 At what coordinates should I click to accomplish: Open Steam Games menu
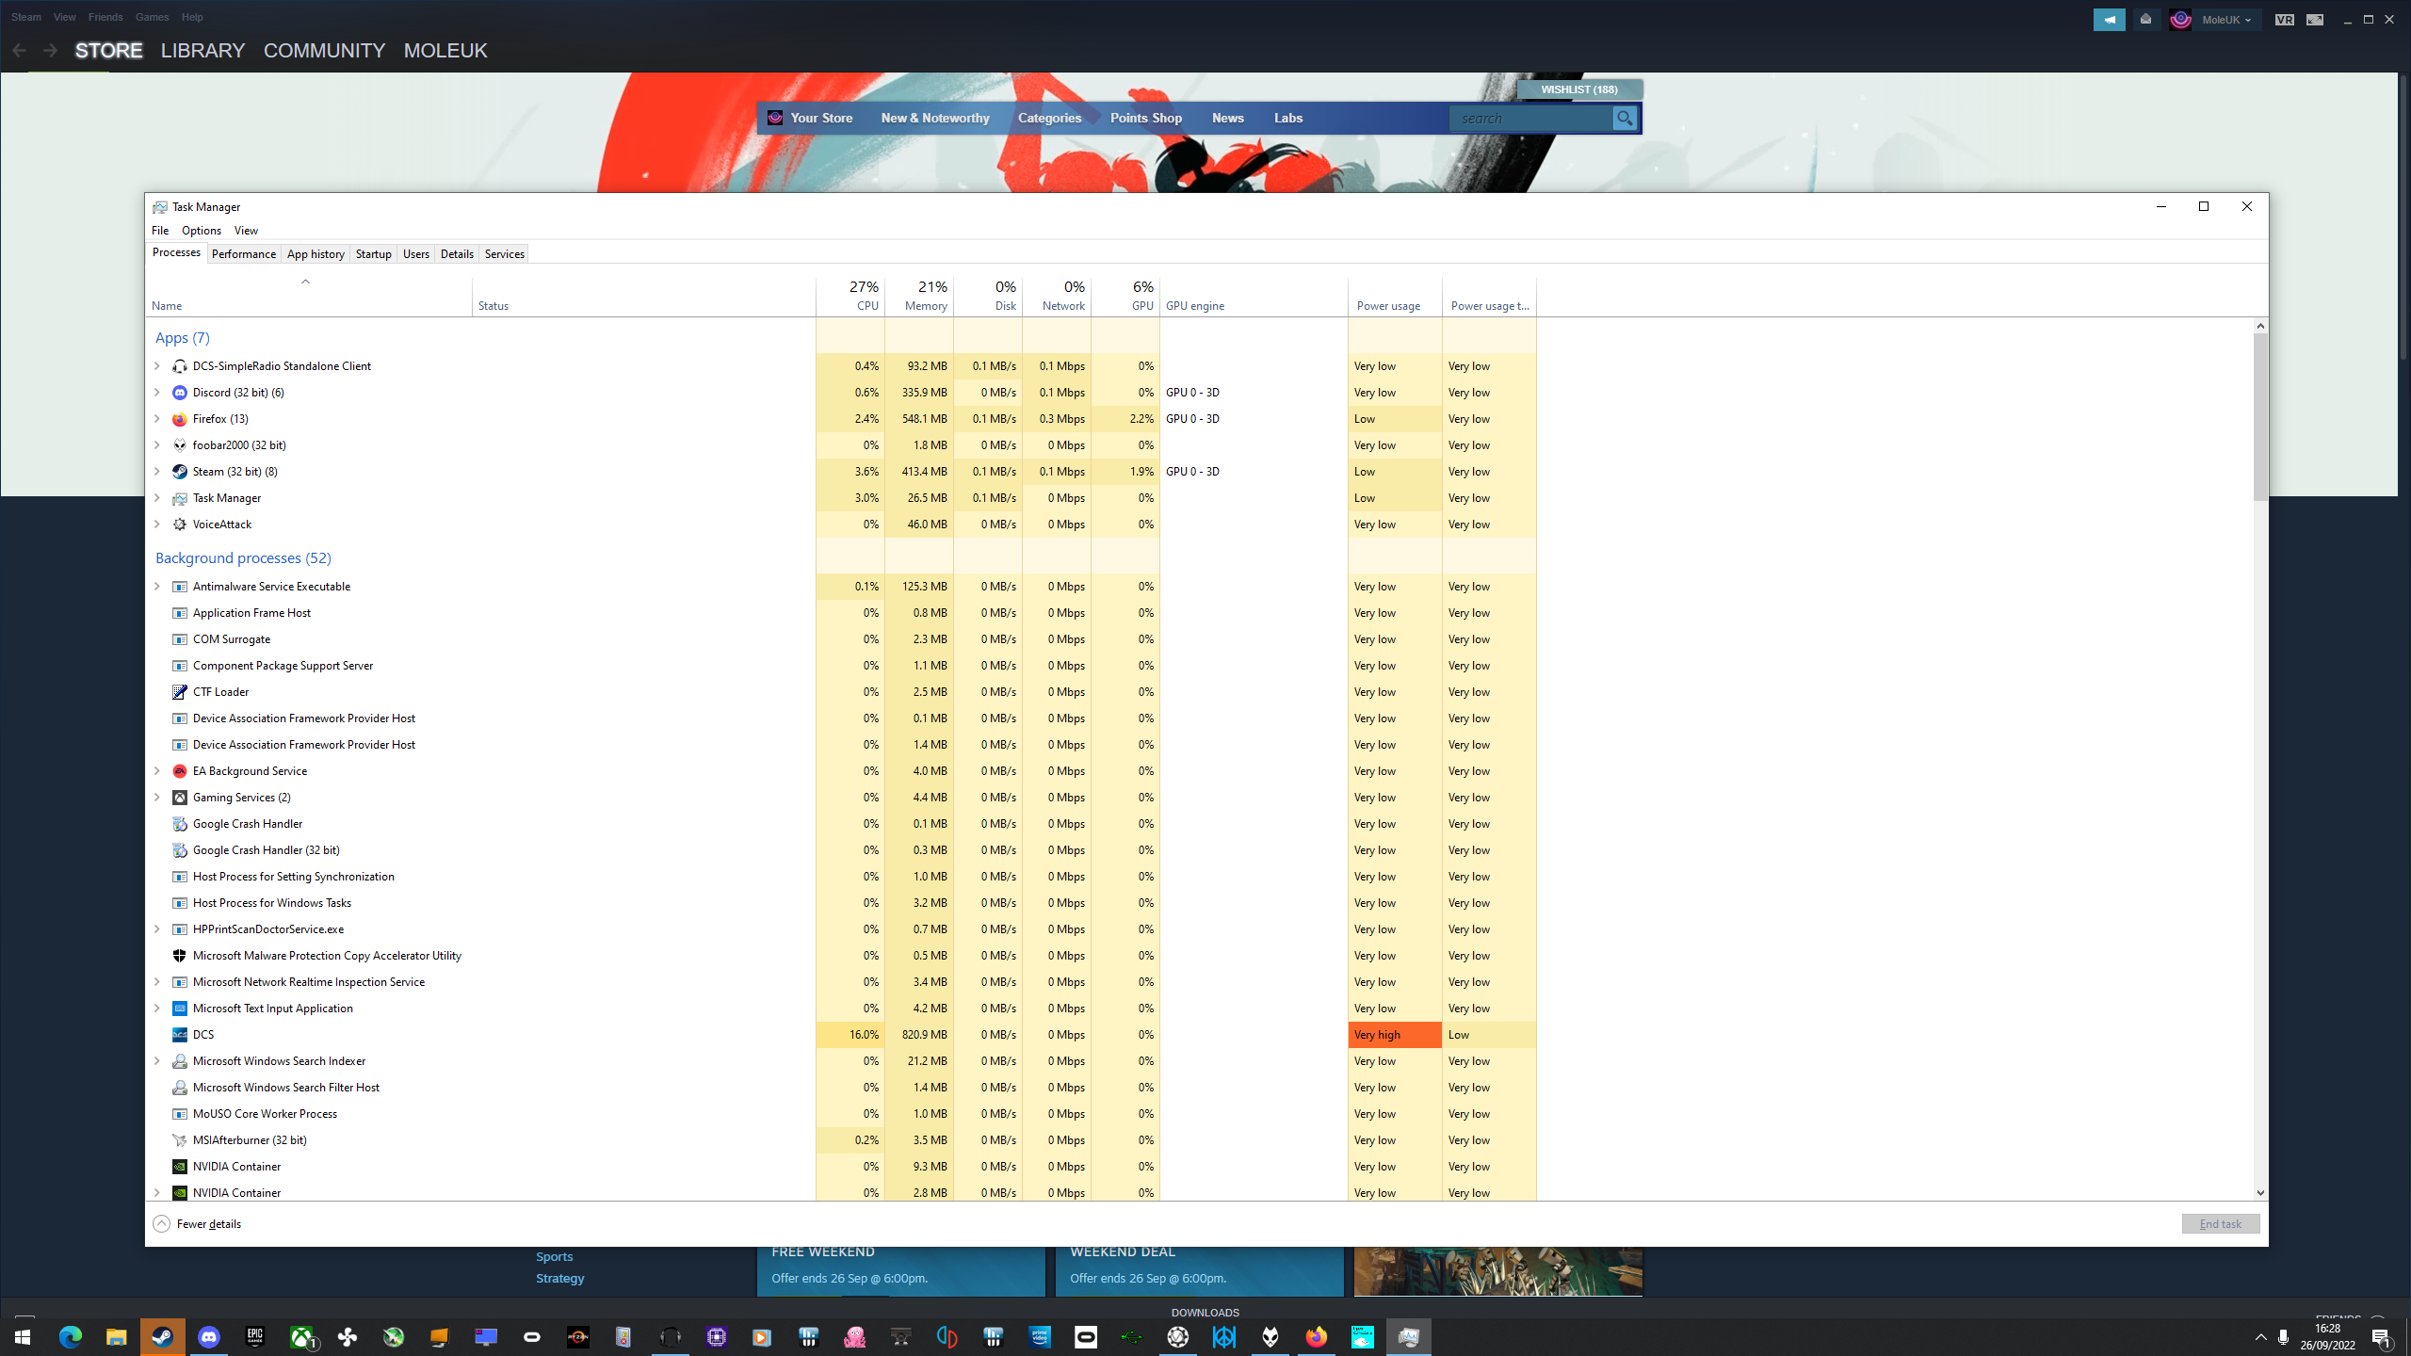coord(152,17)
